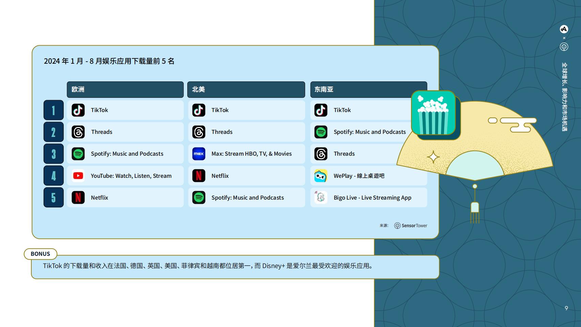
Task: Click the BONUS label
Action: click(x=40, y=254)
